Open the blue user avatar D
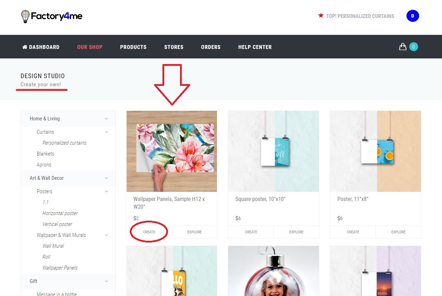Image resolution: width=442 pixels, height=296 pixels. pyautogui.click(x=412, y=16)
